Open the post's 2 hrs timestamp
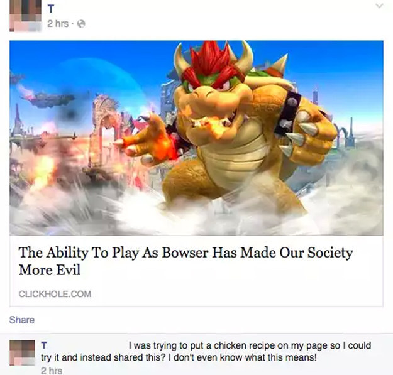 pyautogui.click(x=58, y=24)
